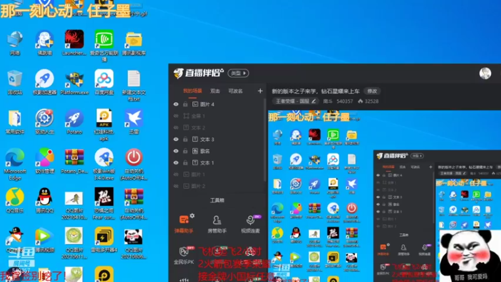Open the 软件管理 colorful icon
501x282 pixels.
point(44,162)
